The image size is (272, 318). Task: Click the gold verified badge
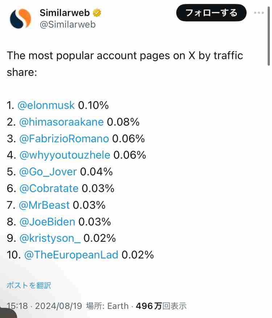point(97,13)
